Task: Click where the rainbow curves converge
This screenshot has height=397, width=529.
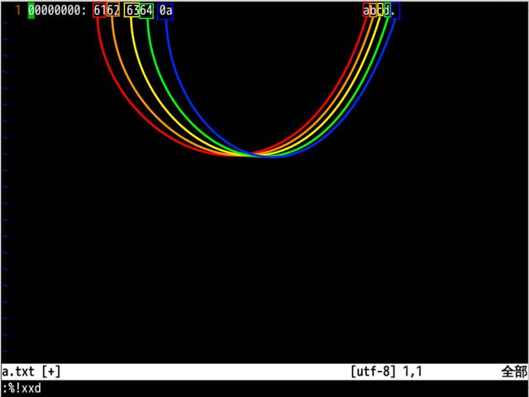Action: (251, 155)
